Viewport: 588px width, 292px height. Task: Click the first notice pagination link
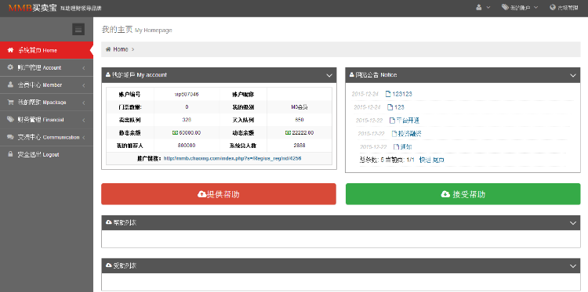pyautogui.click(x=425, y=160)
